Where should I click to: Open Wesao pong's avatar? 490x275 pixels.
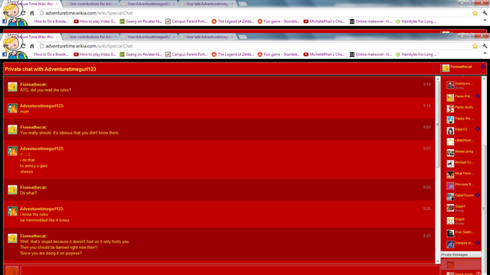click(x=450, y=153)
